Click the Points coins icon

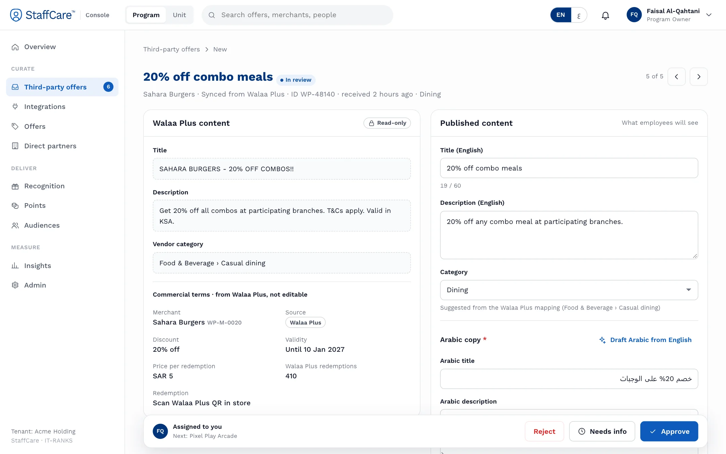[15, 206]
